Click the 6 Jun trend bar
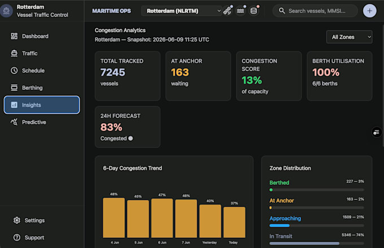 pyautogui.click(x=162, y=218)
